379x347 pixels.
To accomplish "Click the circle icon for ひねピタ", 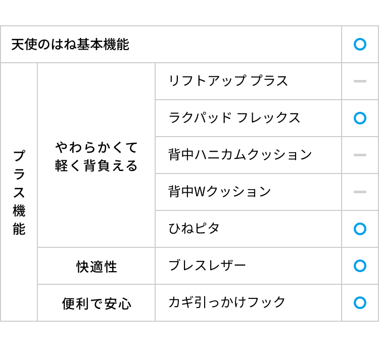I will [360, 229].
